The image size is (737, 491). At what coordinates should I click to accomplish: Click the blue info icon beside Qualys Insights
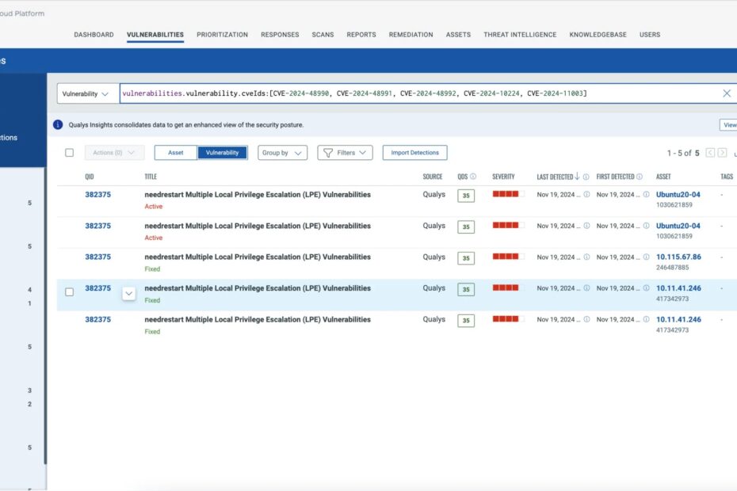coord(58,124)
